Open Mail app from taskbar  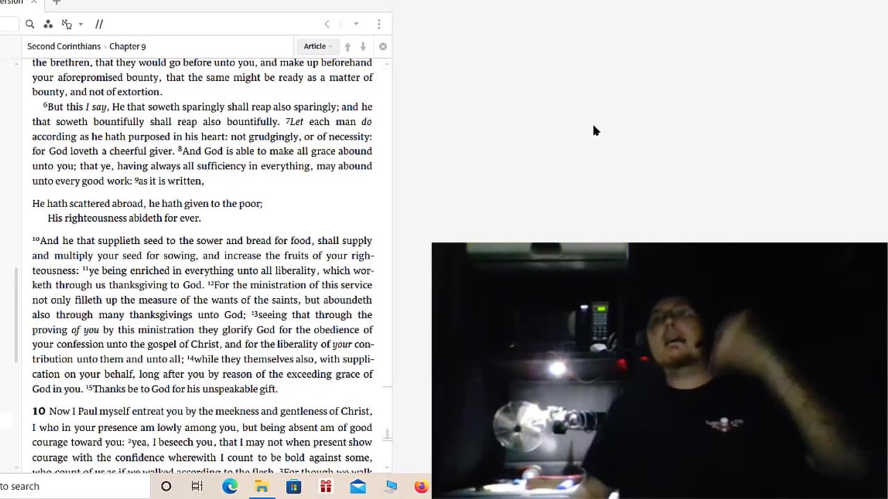(x=357, y=487)
